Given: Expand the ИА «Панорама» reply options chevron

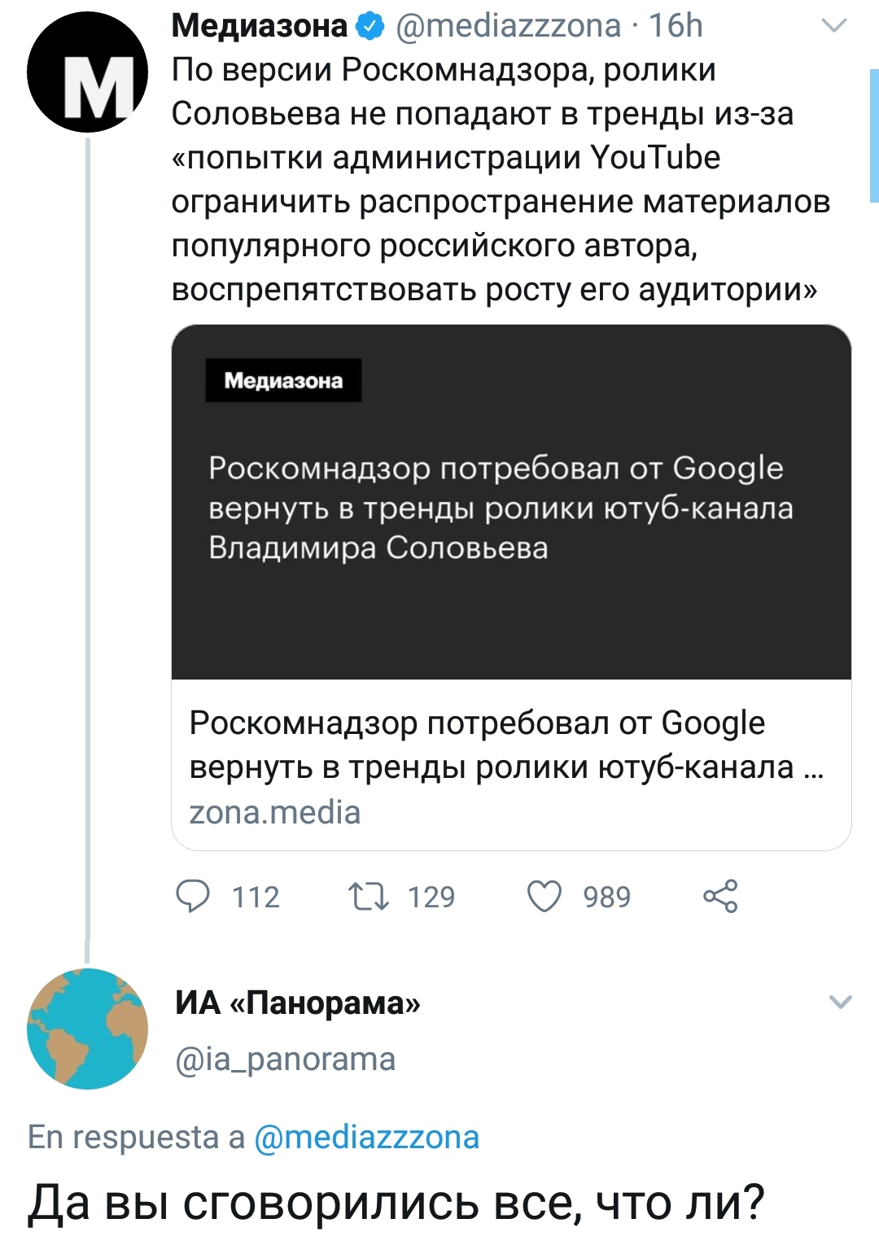Looking at the screenshot, I should [840, 1002].
